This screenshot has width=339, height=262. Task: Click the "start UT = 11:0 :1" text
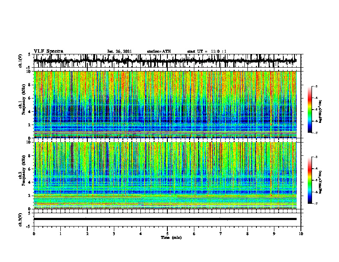207,51
